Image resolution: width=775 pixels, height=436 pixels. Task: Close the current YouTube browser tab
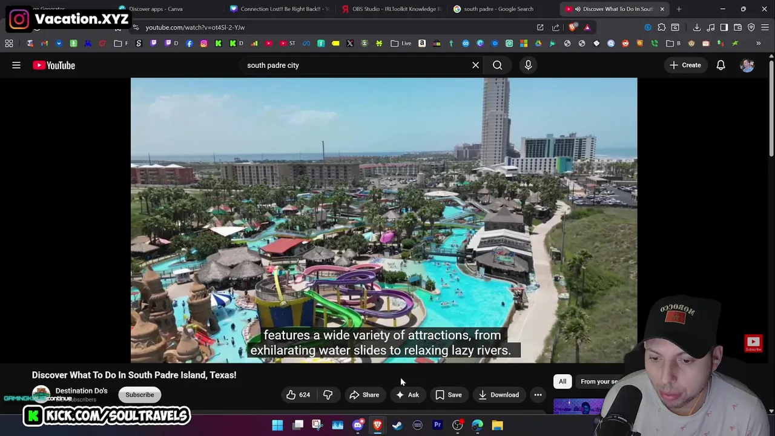coord(662,9)
